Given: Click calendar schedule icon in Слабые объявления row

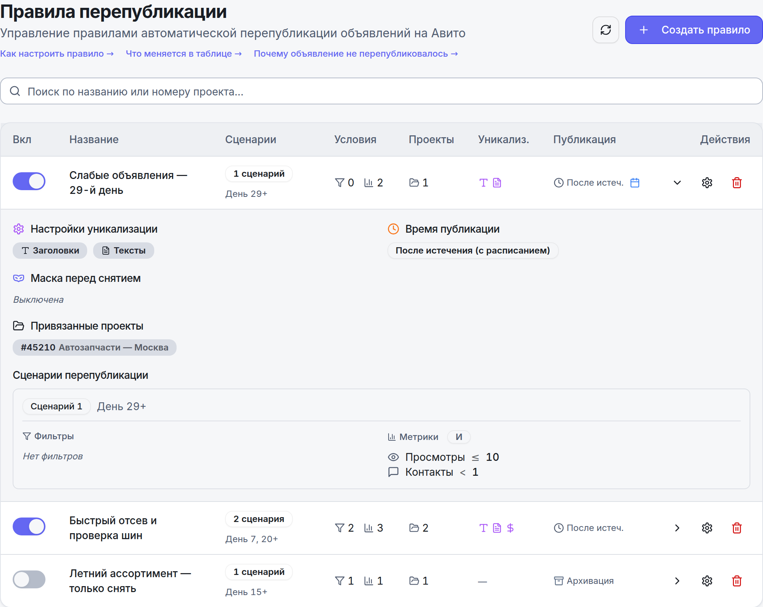Looking at the screenshot, I should [x=635, y=183].
